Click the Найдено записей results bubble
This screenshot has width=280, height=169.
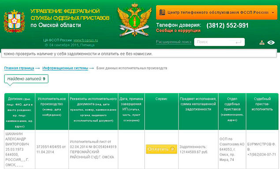pos(26,79)
